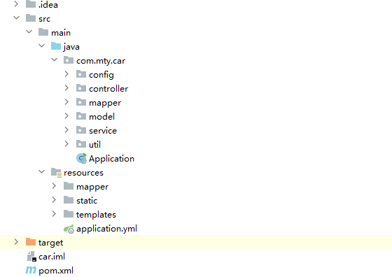Select the src label

[45, 19]
